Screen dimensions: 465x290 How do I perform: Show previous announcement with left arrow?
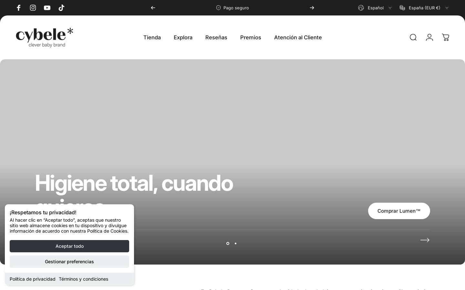(153, 8)
